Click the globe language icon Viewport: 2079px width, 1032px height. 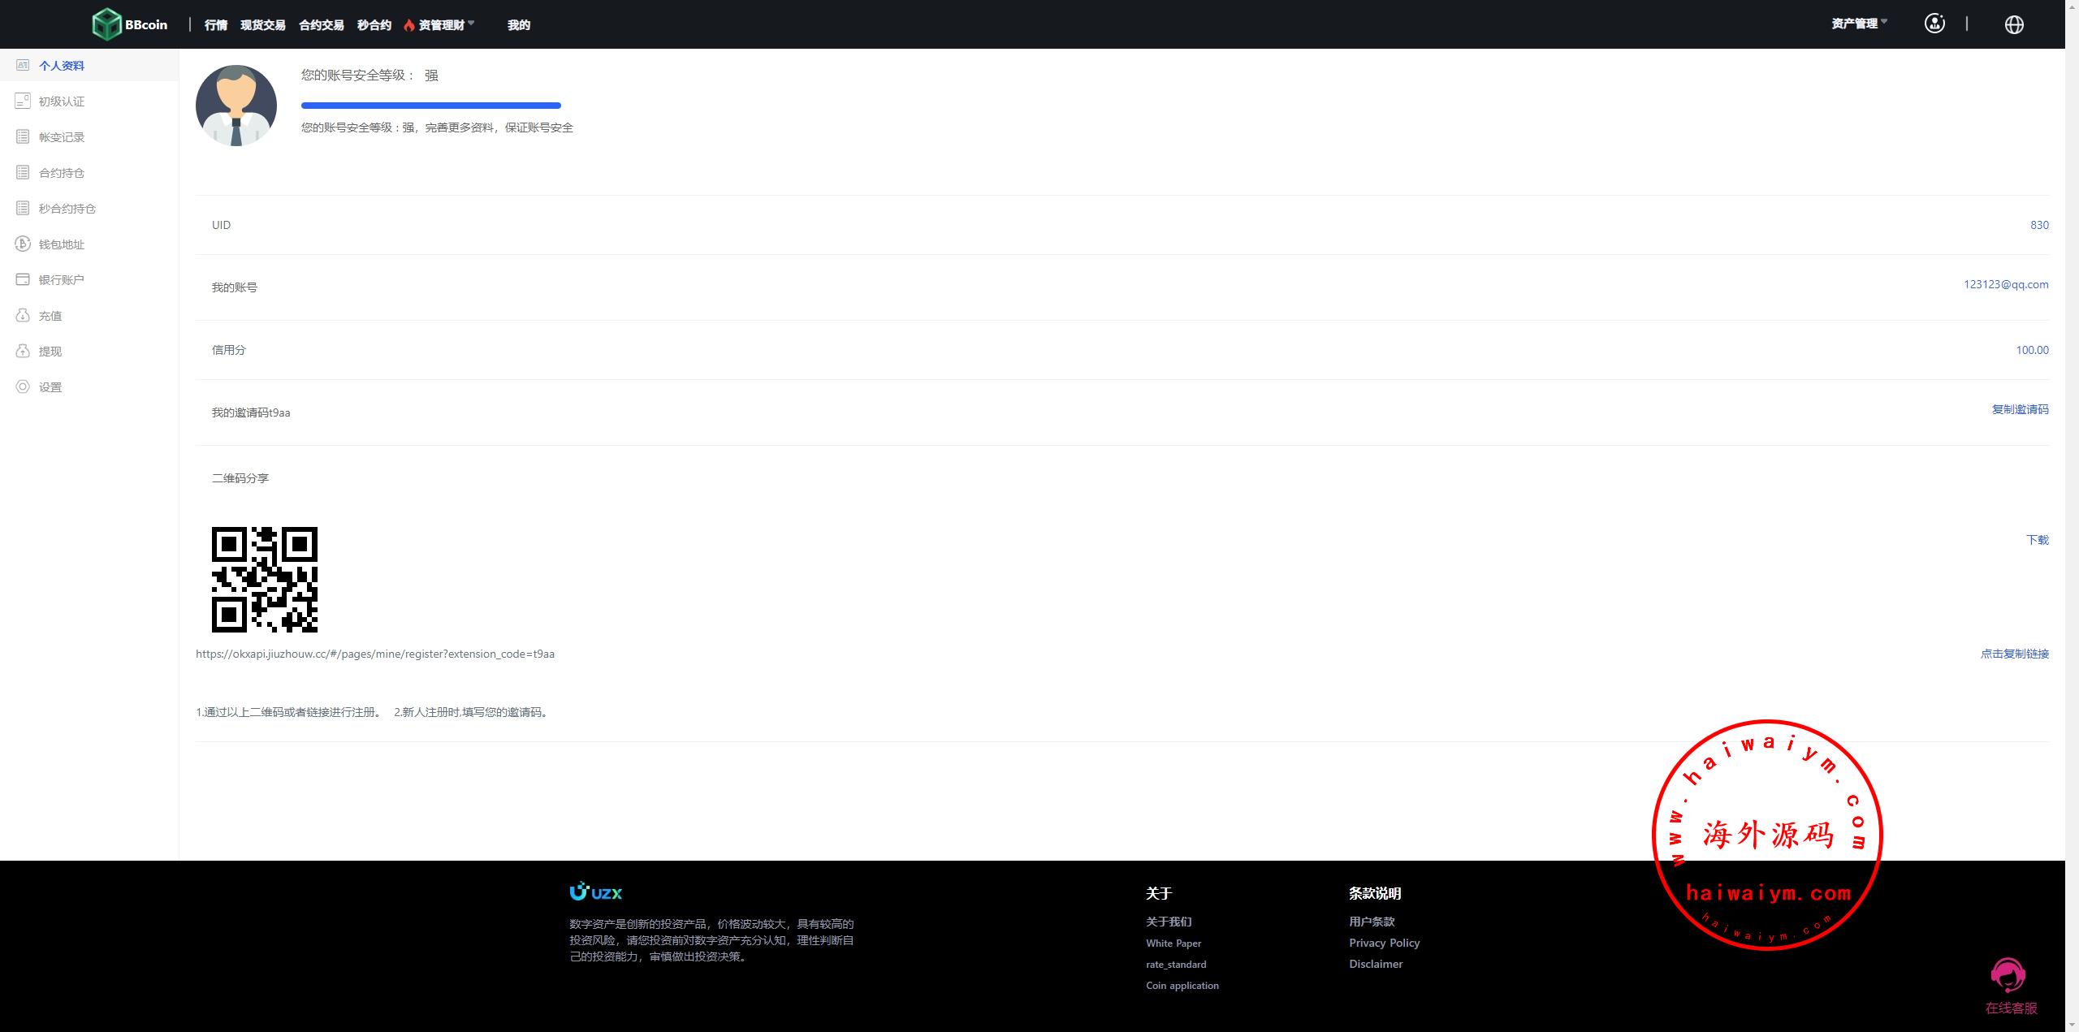2014,24
